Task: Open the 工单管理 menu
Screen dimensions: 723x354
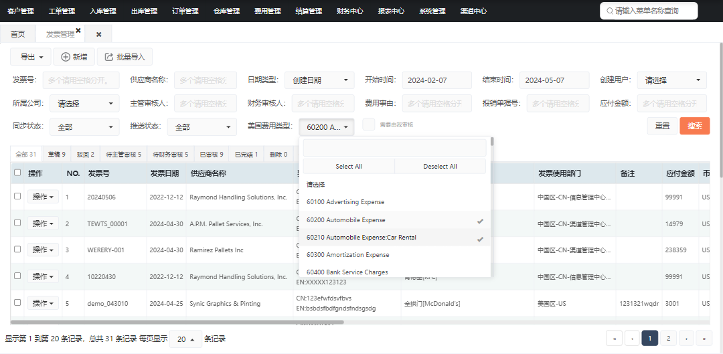Action: pos(62,11)
